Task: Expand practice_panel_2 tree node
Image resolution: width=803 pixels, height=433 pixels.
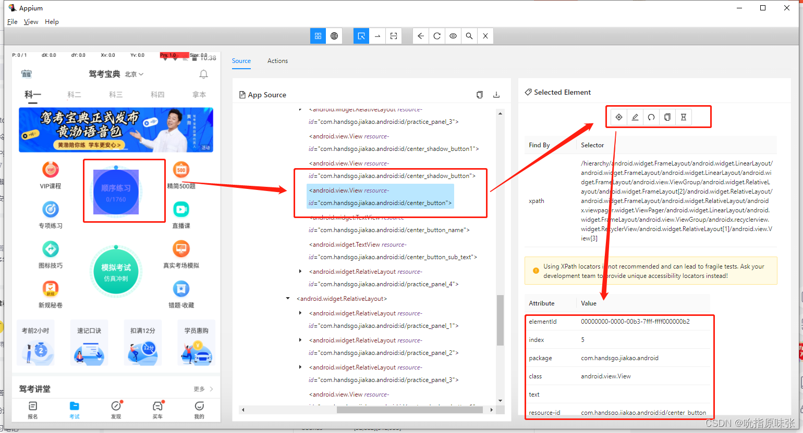Action: 300,340
